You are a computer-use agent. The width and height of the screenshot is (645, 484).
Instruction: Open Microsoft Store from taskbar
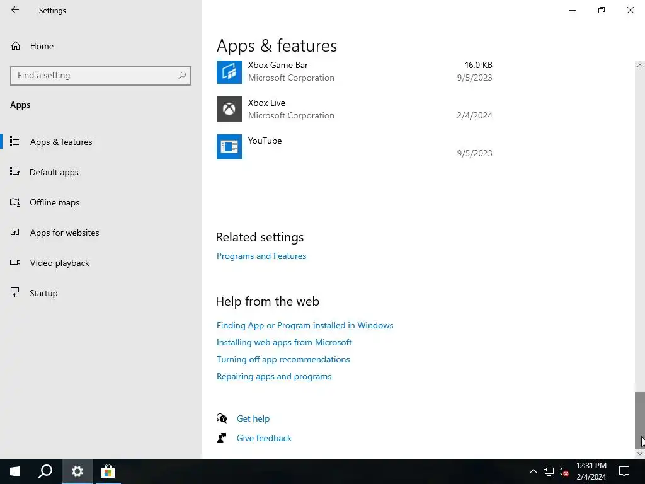[108, 471]
